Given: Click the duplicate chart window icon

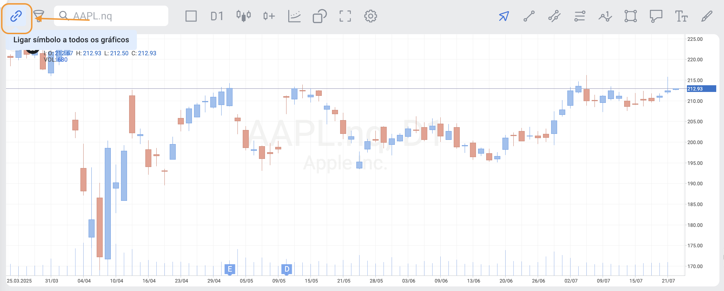Looking at the screenshot, I should [320, 16].
